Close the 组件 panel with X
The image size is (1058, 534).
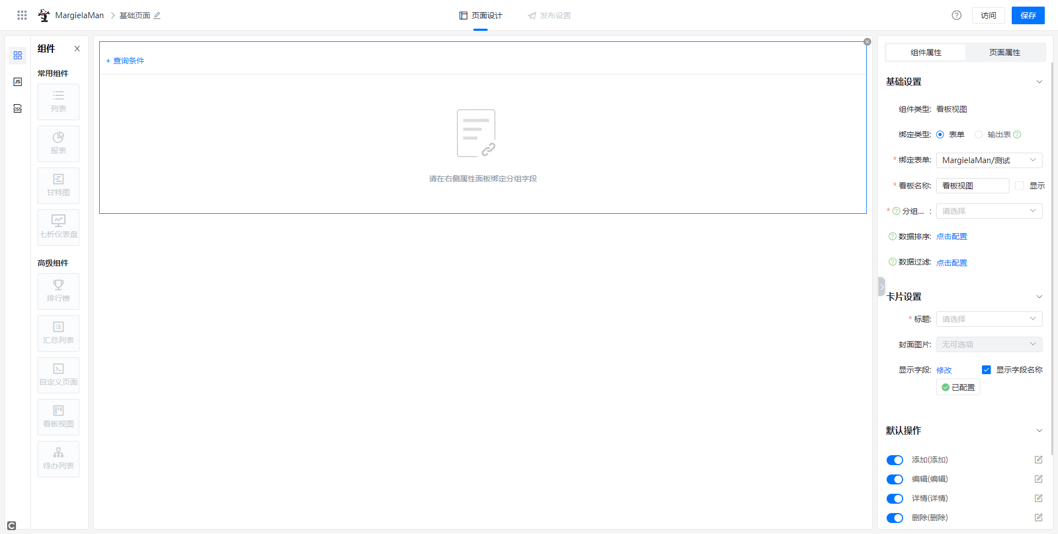point(77,48)
